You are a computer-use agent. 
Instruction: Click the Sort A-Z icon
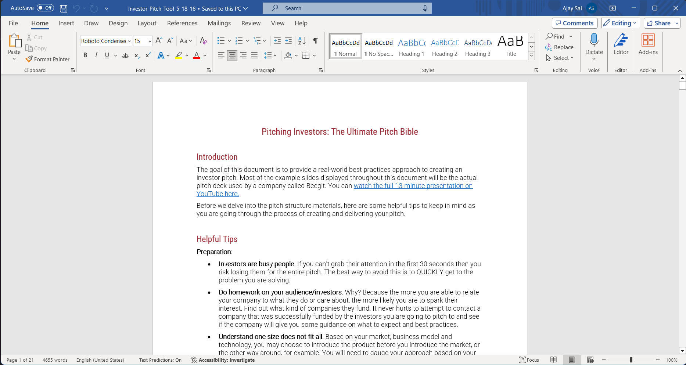[302, 41]
